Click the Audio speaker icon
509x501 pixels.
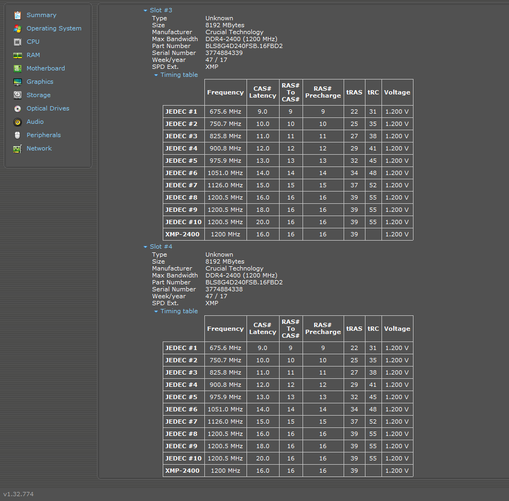point(18,122)
